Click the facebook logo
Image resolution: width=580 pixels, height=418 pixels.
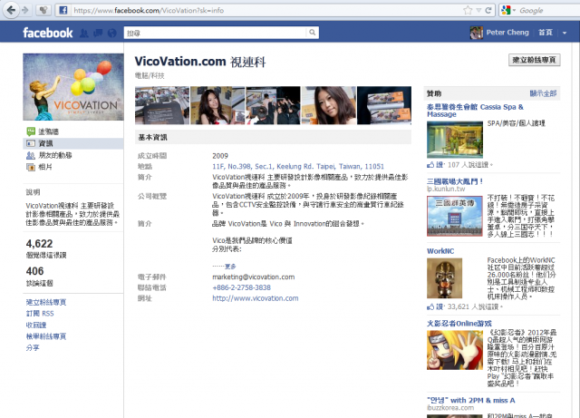point(48,33)
